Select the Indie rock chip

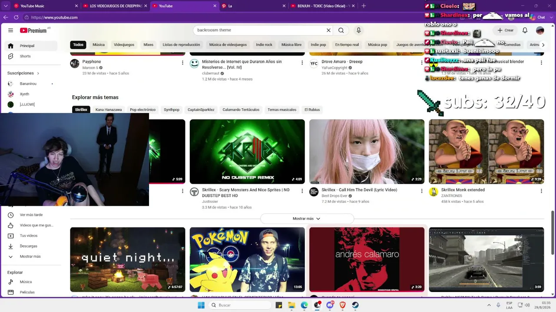point(264,45)
